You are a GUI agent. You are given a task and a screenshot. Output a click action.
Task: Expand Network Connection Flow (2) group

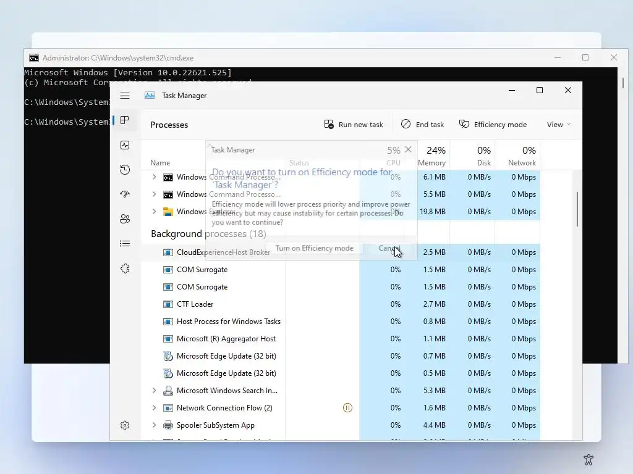(x=154, y=408)
